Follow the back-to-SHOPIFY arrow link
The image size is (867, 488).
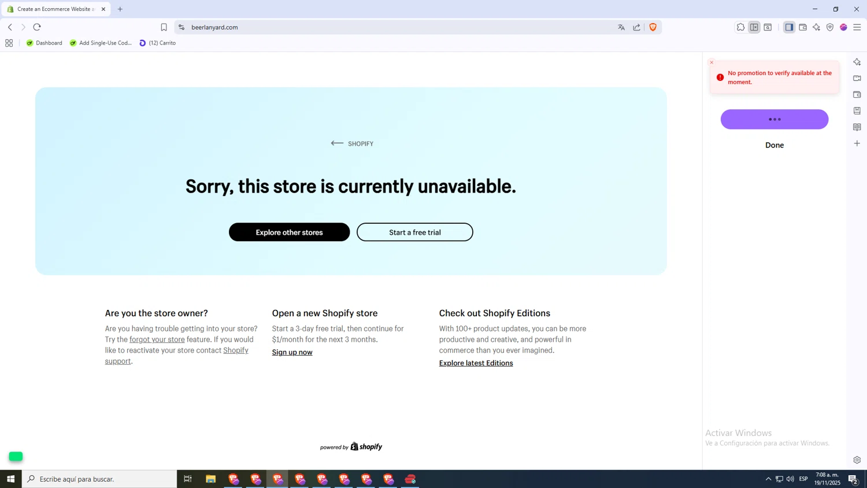pyautogui.click(x=351, y=143)
